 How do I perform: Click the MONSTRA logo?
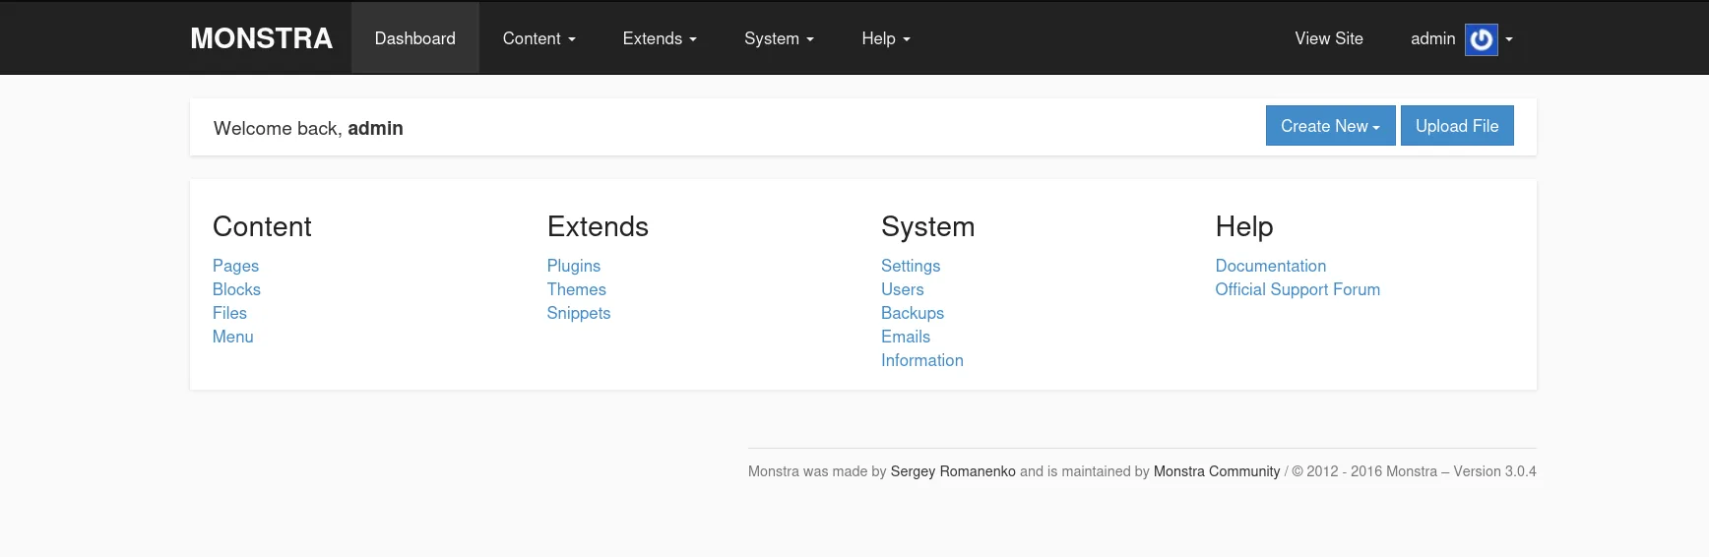[x=261, y=38]
